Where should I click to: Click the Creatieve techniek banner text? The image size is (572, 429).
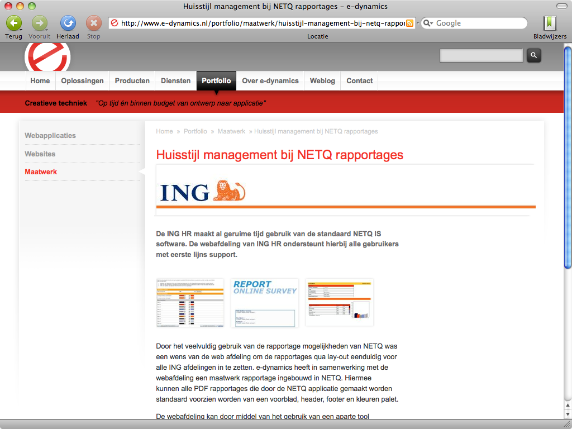point(56,103)
